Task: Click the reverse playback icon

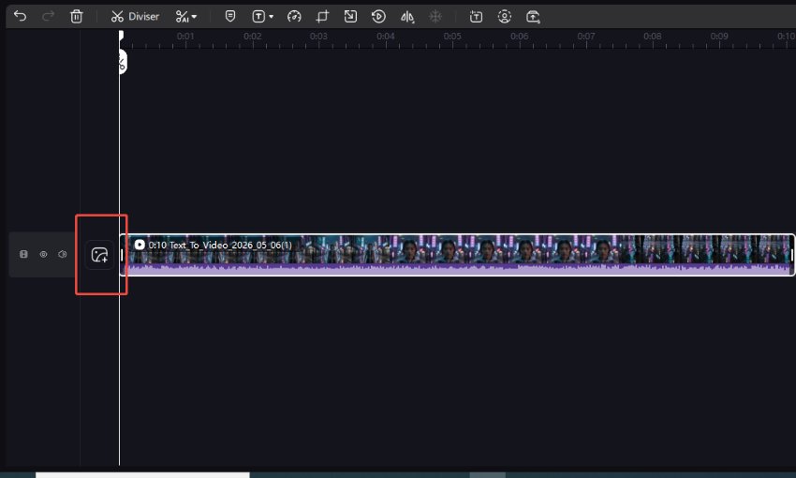Action: click(x=378, y=17)
